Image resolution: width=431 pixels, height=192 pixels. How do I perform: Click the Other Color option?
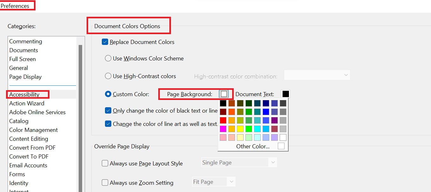coord(253,146)
